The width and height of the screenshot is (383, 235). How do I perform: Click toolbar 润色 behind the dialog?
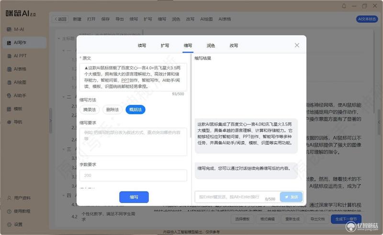pyautogui.click(x=176, y=19)
